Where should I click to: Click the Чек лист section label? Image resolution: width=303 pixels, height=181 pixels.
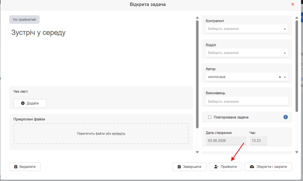coord(20,92)
